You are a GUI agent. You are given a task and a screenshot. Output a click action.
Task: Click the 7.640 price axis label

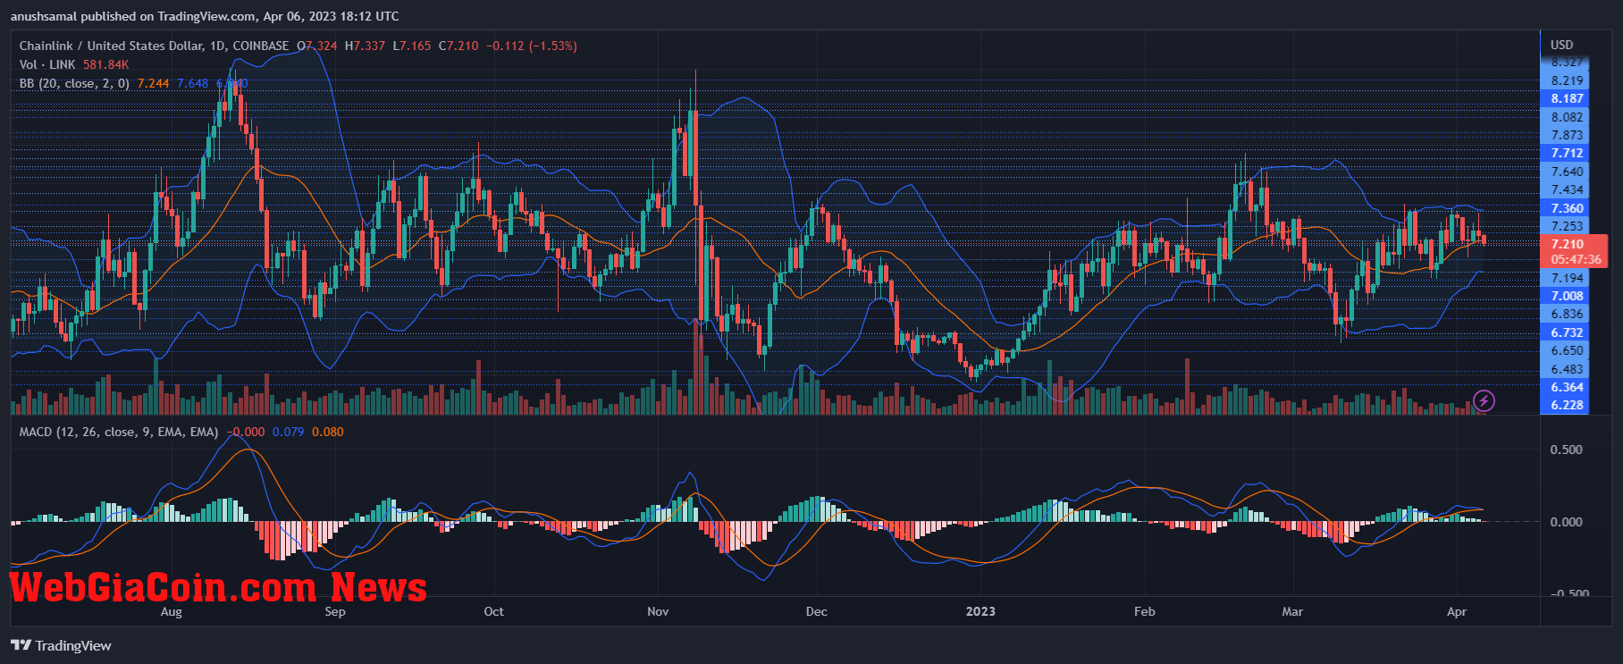[x=1567, y=172]
